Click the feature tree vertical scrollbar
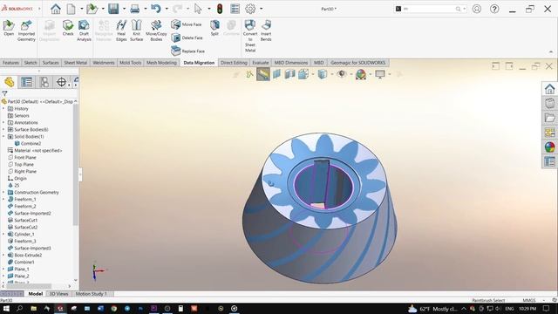This screenshot has height=314, width=558. point(76,165)
